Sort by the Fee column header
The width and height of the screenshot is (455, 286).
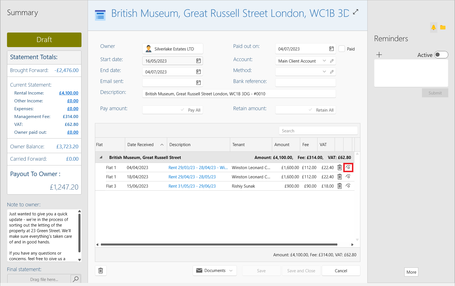click(309, 145)
